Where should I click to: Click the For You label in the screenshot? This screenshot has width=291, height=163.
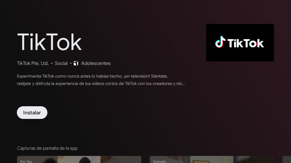coord(26,161)
